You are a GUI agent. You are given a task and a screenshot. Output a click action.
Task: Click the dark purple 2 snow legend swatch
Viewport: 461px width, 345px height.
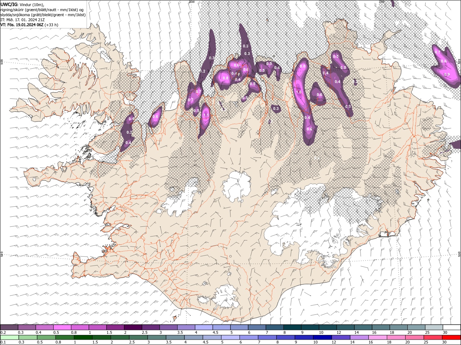point(133,327)
